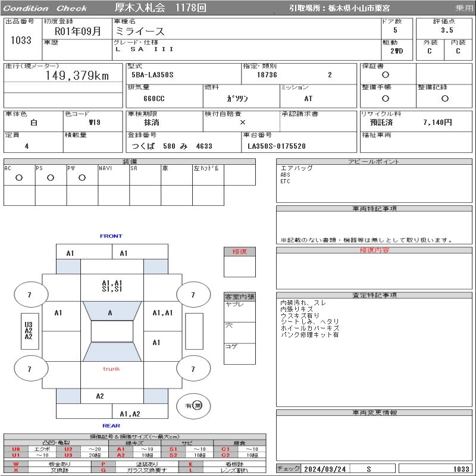Viewport: 476px width, 476px height.
Task: Click the remark ホイールカバーキズ
Action: (x=309, y=328)
